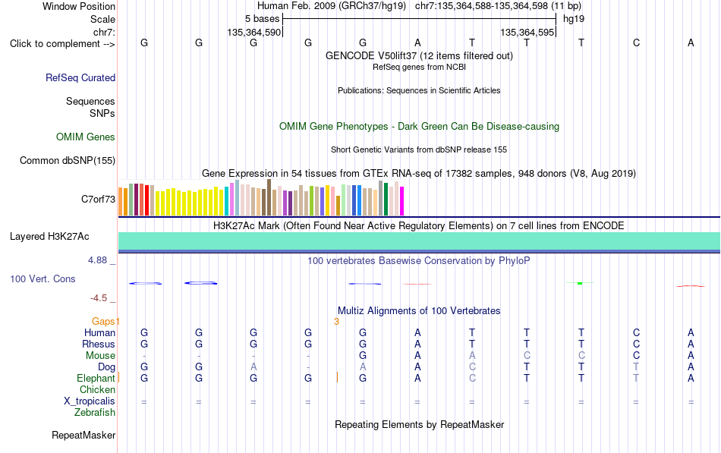Click the only G in the Mouse row
721x453 pixels.
[x=363, y=356]
